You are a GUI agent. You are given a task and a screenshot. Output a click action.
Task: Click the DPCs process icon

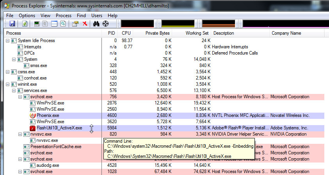(20, 53)
